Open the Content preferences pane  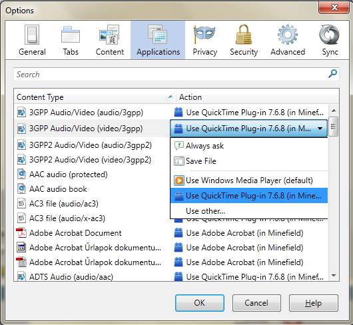110,40
